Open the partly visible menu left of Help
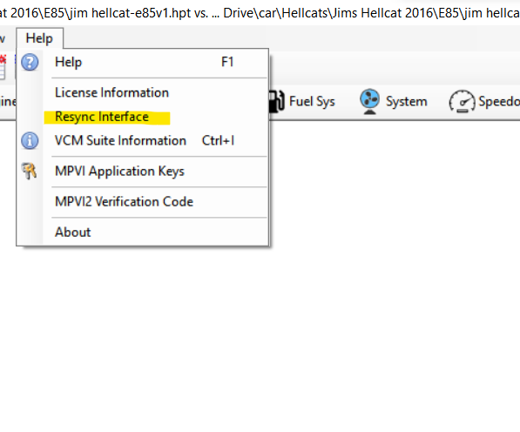Viewport: 520px width, 432px height. coord(3,38)
